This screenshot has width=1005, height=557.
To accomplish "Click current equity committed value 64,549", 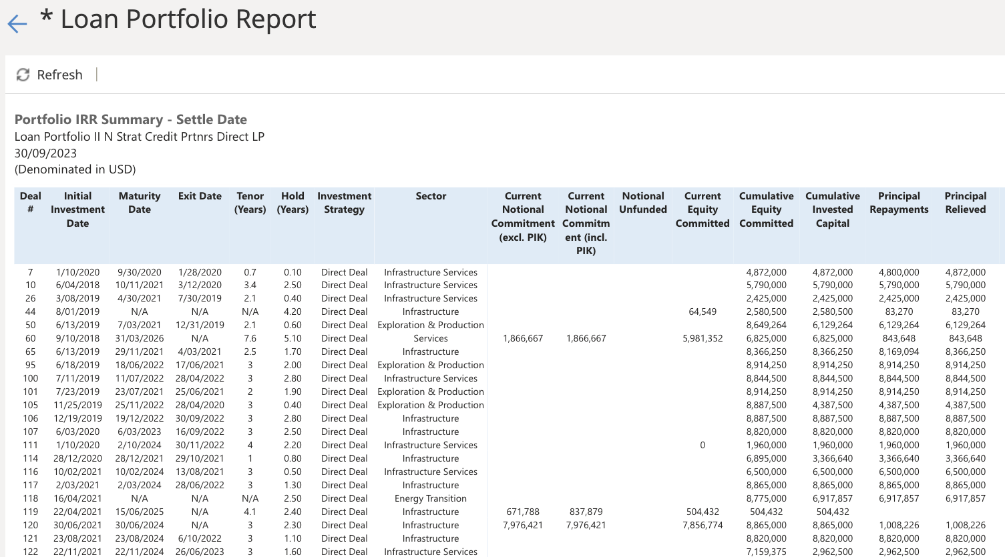I will coord(702,312).
